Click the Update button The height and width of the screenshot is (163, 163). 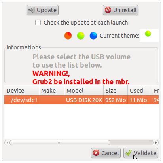pyautogui.click(x=42, y=10)
